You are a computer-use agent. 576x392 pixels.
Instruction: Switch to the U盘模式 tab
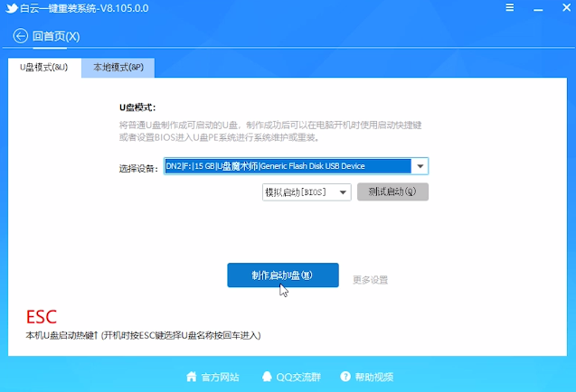click(44, 68)
